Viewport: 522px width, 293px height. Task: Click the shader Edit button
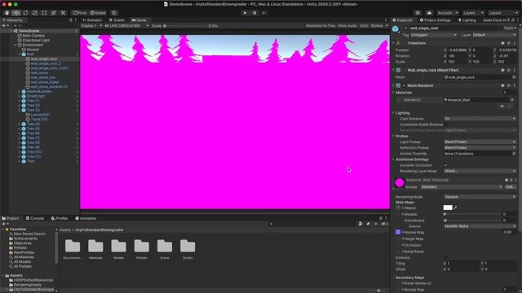click(511, 187)
